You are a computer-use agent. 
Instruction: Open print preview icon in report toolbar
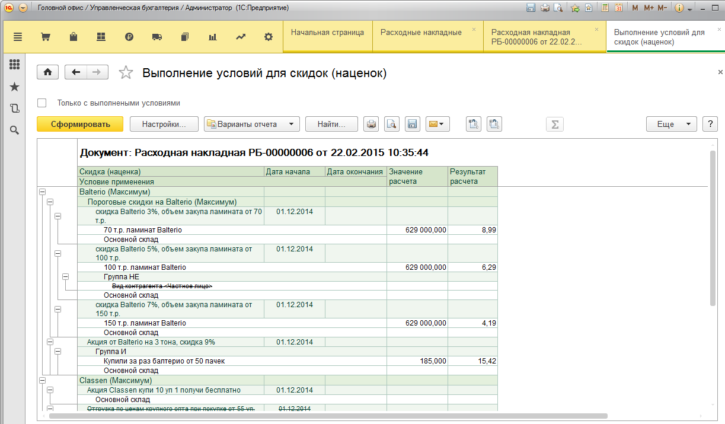click(391, 124)
